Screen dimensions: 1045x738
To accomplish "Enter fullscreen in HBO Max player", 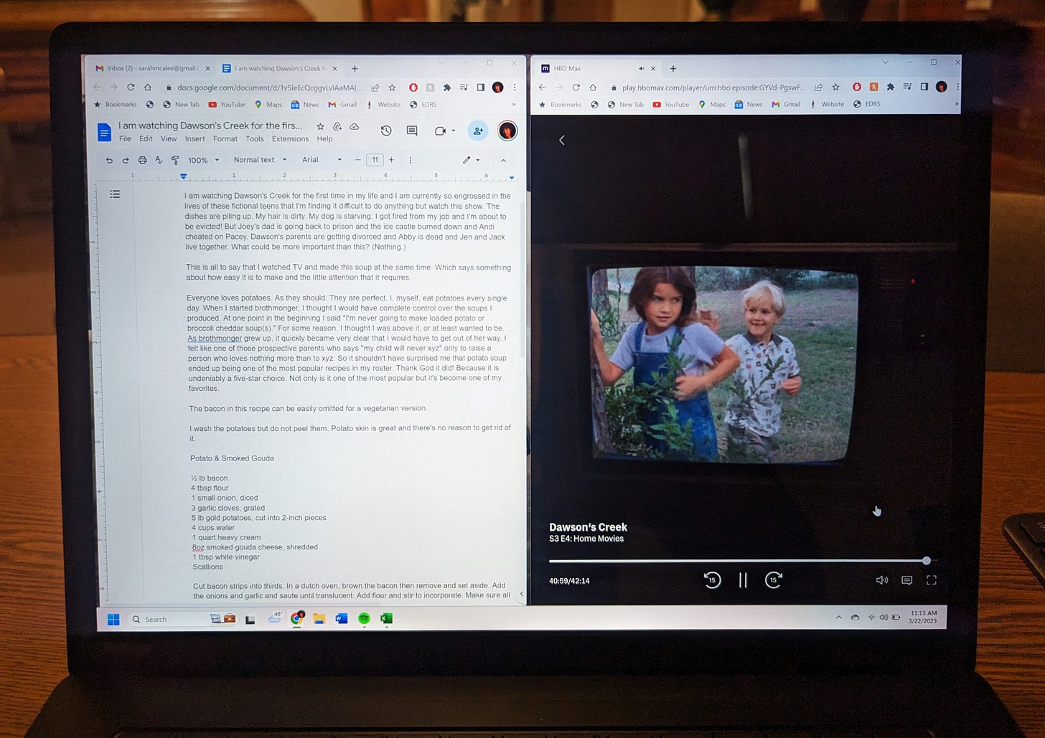I will click(931, 580).
